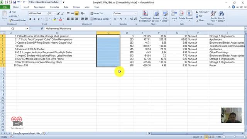Toggle Center horizontal alignment
The width and height of the screenshot is (247, 139).
(x=72, y=19)
